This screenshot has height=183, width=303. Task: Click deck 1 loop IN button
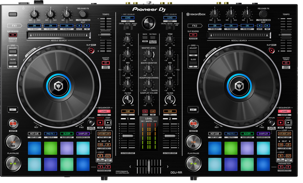[x=100, y=156]
